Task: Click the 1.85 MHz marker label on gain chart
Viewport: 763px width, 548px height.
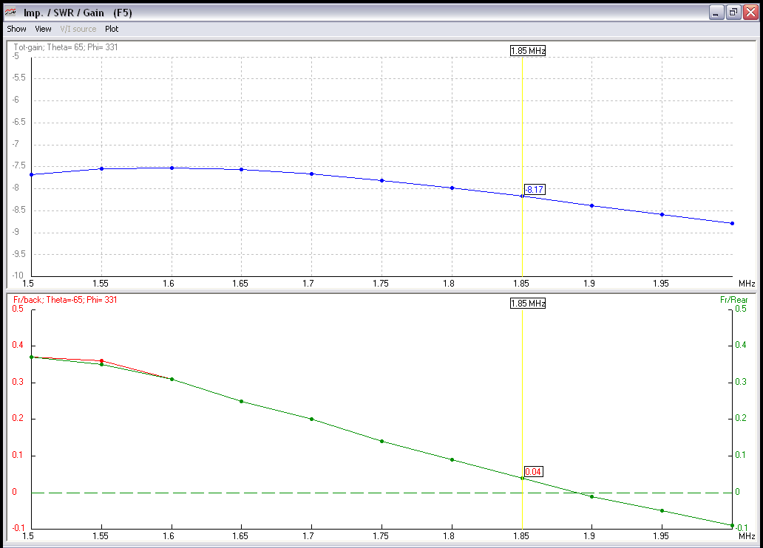Action: 528,51
